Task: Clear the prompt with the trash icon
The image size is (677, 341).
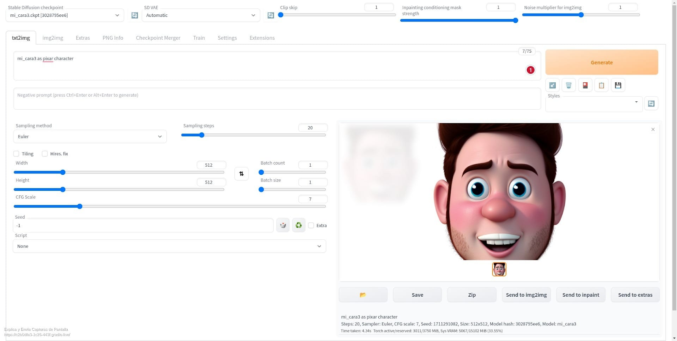Action: point(569,85)
